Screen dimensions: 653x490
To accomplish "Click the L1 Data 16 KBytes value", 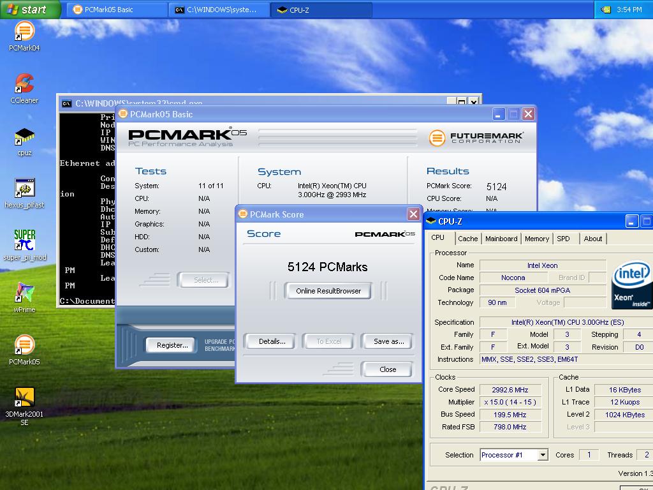I will point(624,390).
